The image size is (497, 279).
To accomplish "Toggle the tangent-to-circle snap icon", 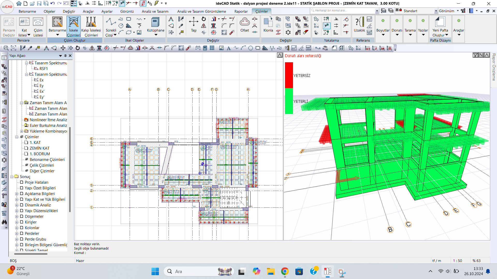I will (346, 19).
